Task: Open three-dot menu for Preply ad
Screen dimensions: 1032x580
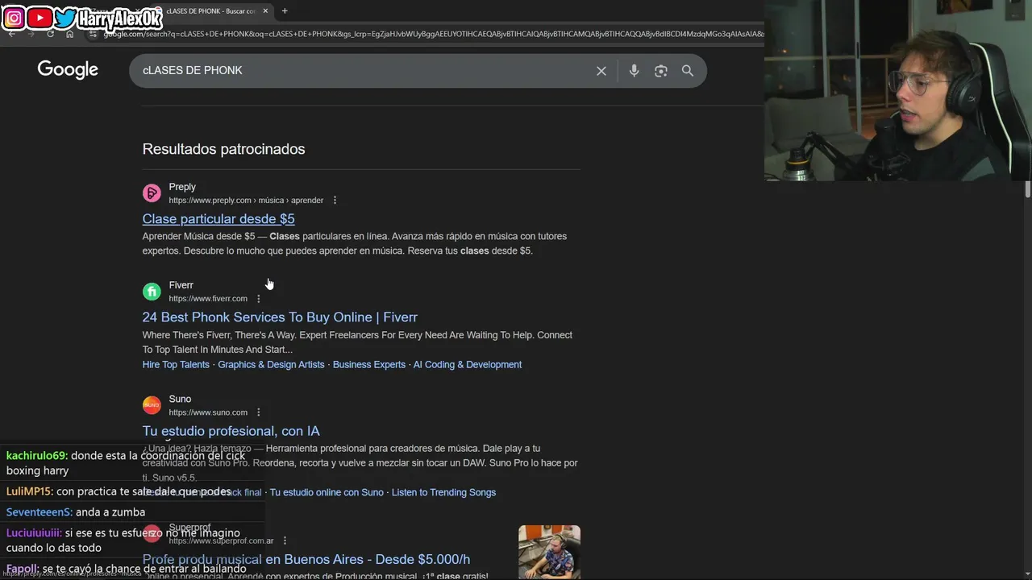Action: (x=335, y=201)
